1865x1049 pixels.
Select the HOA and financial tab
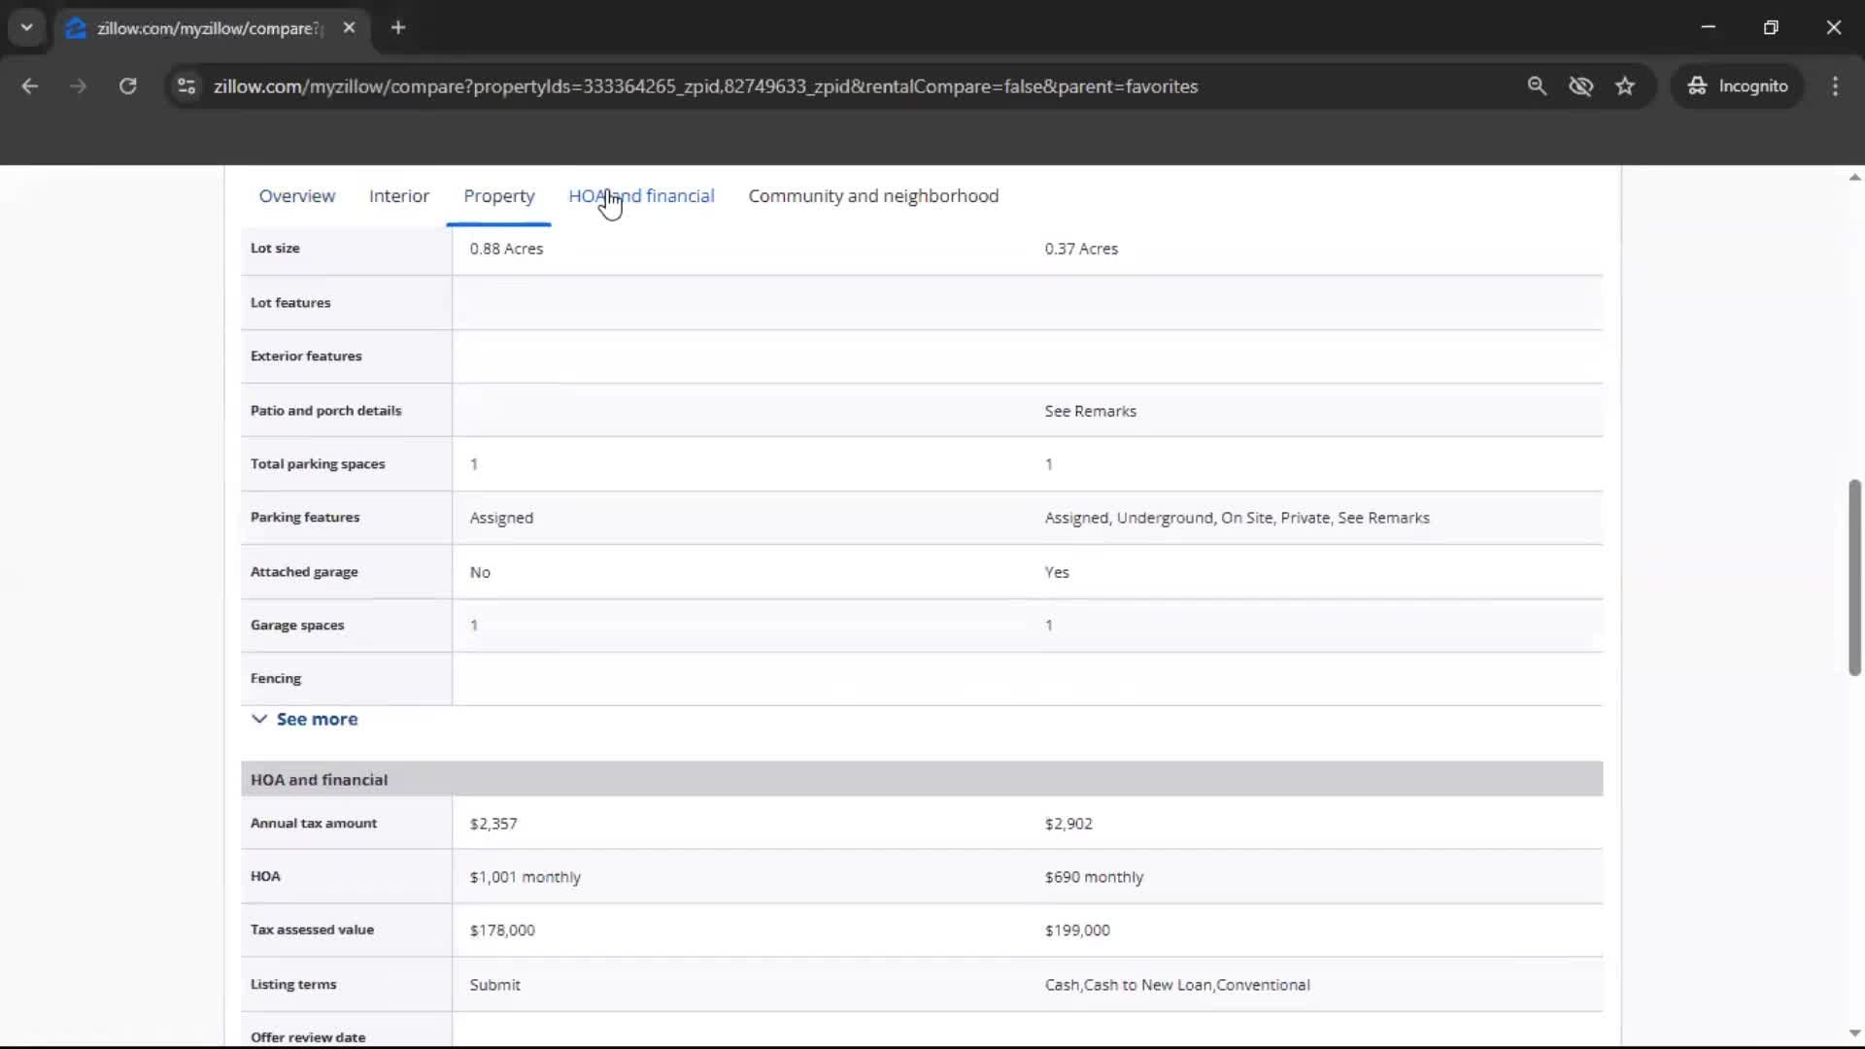641,196
